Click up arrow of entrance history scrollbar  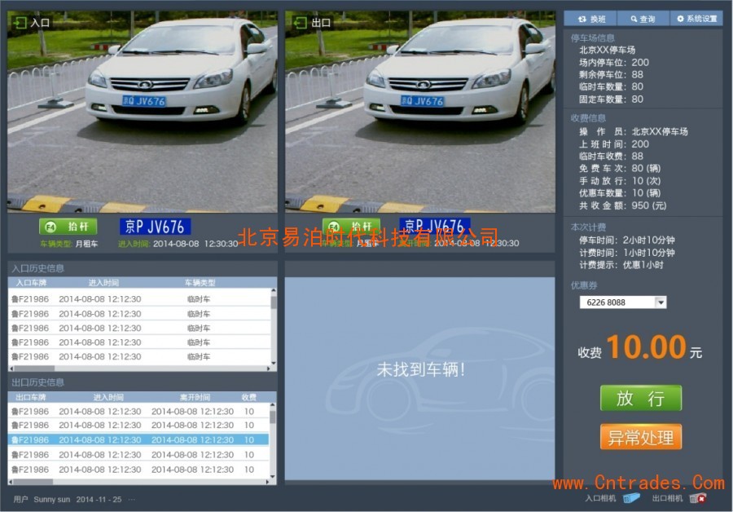(x=274, y=291)
